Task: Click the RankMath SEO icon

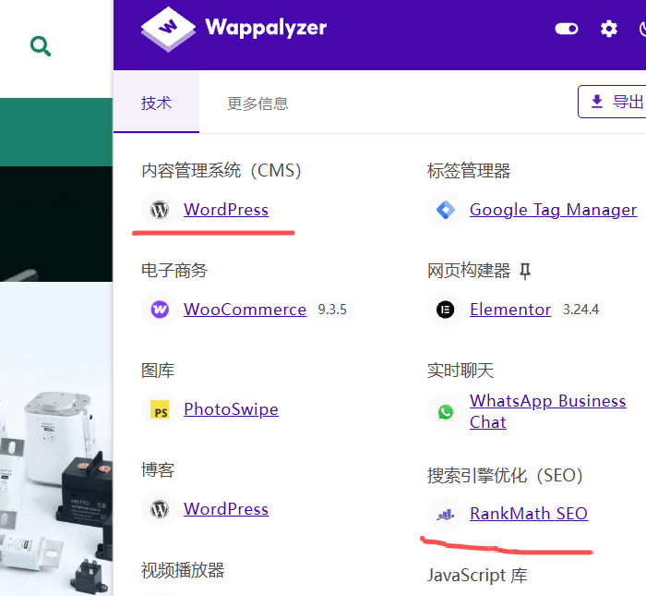Action: [446, 514]
